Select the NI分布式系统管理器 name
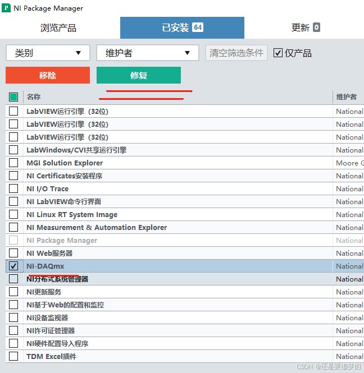Viewport: 364px width, 373px height. click(x=57, y=279)
